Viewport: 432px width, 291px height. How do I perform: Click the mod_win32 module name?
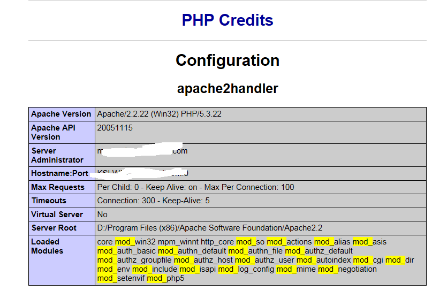135,242
